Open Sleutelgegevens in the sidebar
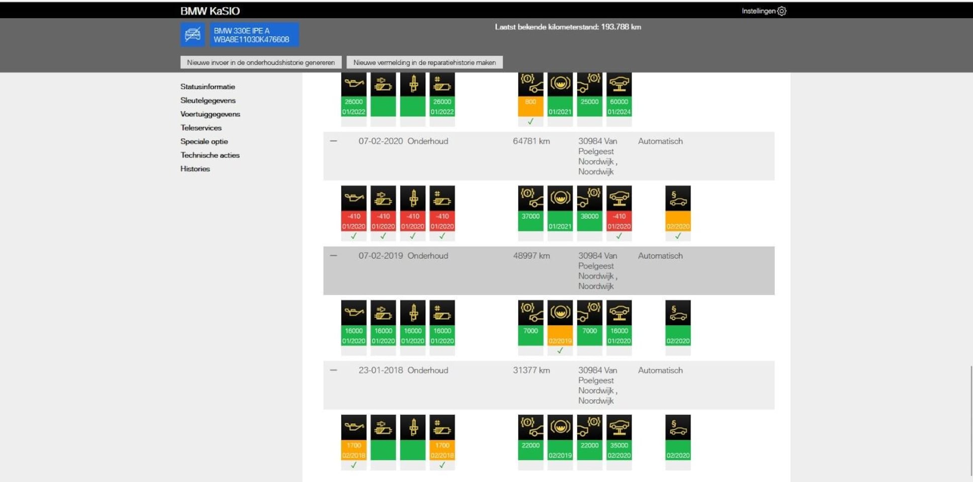Viewport: 973px width, 482px height. (208, 100)
